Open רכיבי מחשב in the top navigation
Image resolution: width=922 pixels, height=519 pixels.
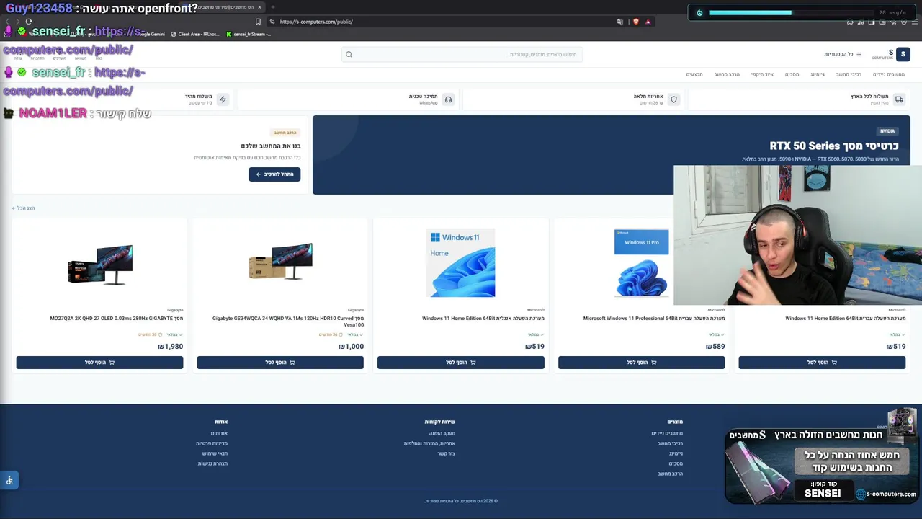pyautogui.click(x=849, y=74)
